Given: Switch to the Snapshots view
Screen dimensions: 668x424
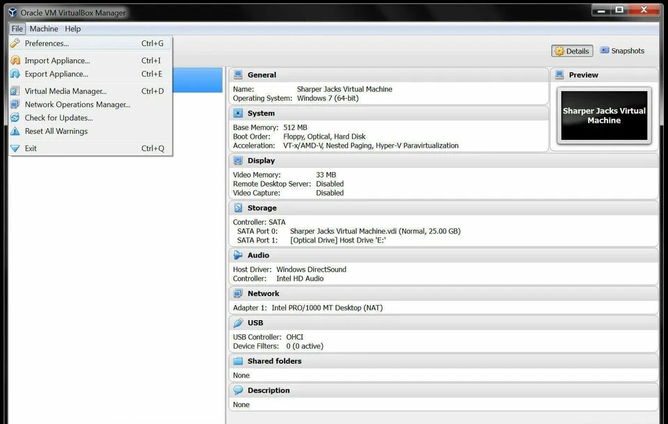Looking at the screenshot, I should 624,50.
